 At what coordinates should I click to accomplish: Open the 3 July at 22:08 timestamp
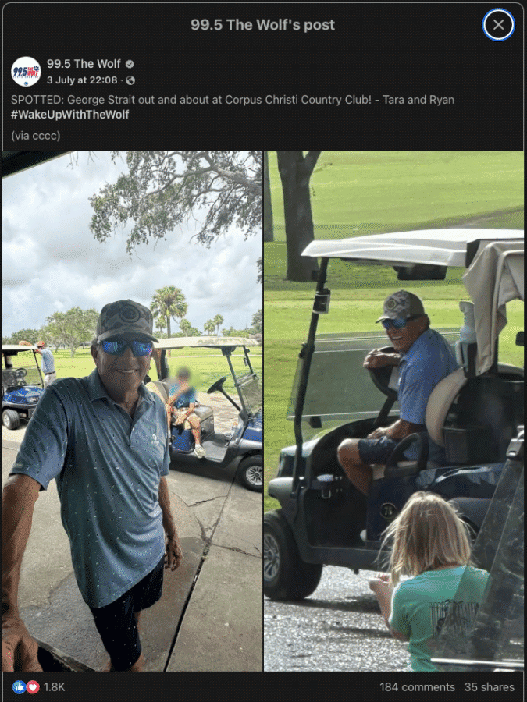point(82,80)
